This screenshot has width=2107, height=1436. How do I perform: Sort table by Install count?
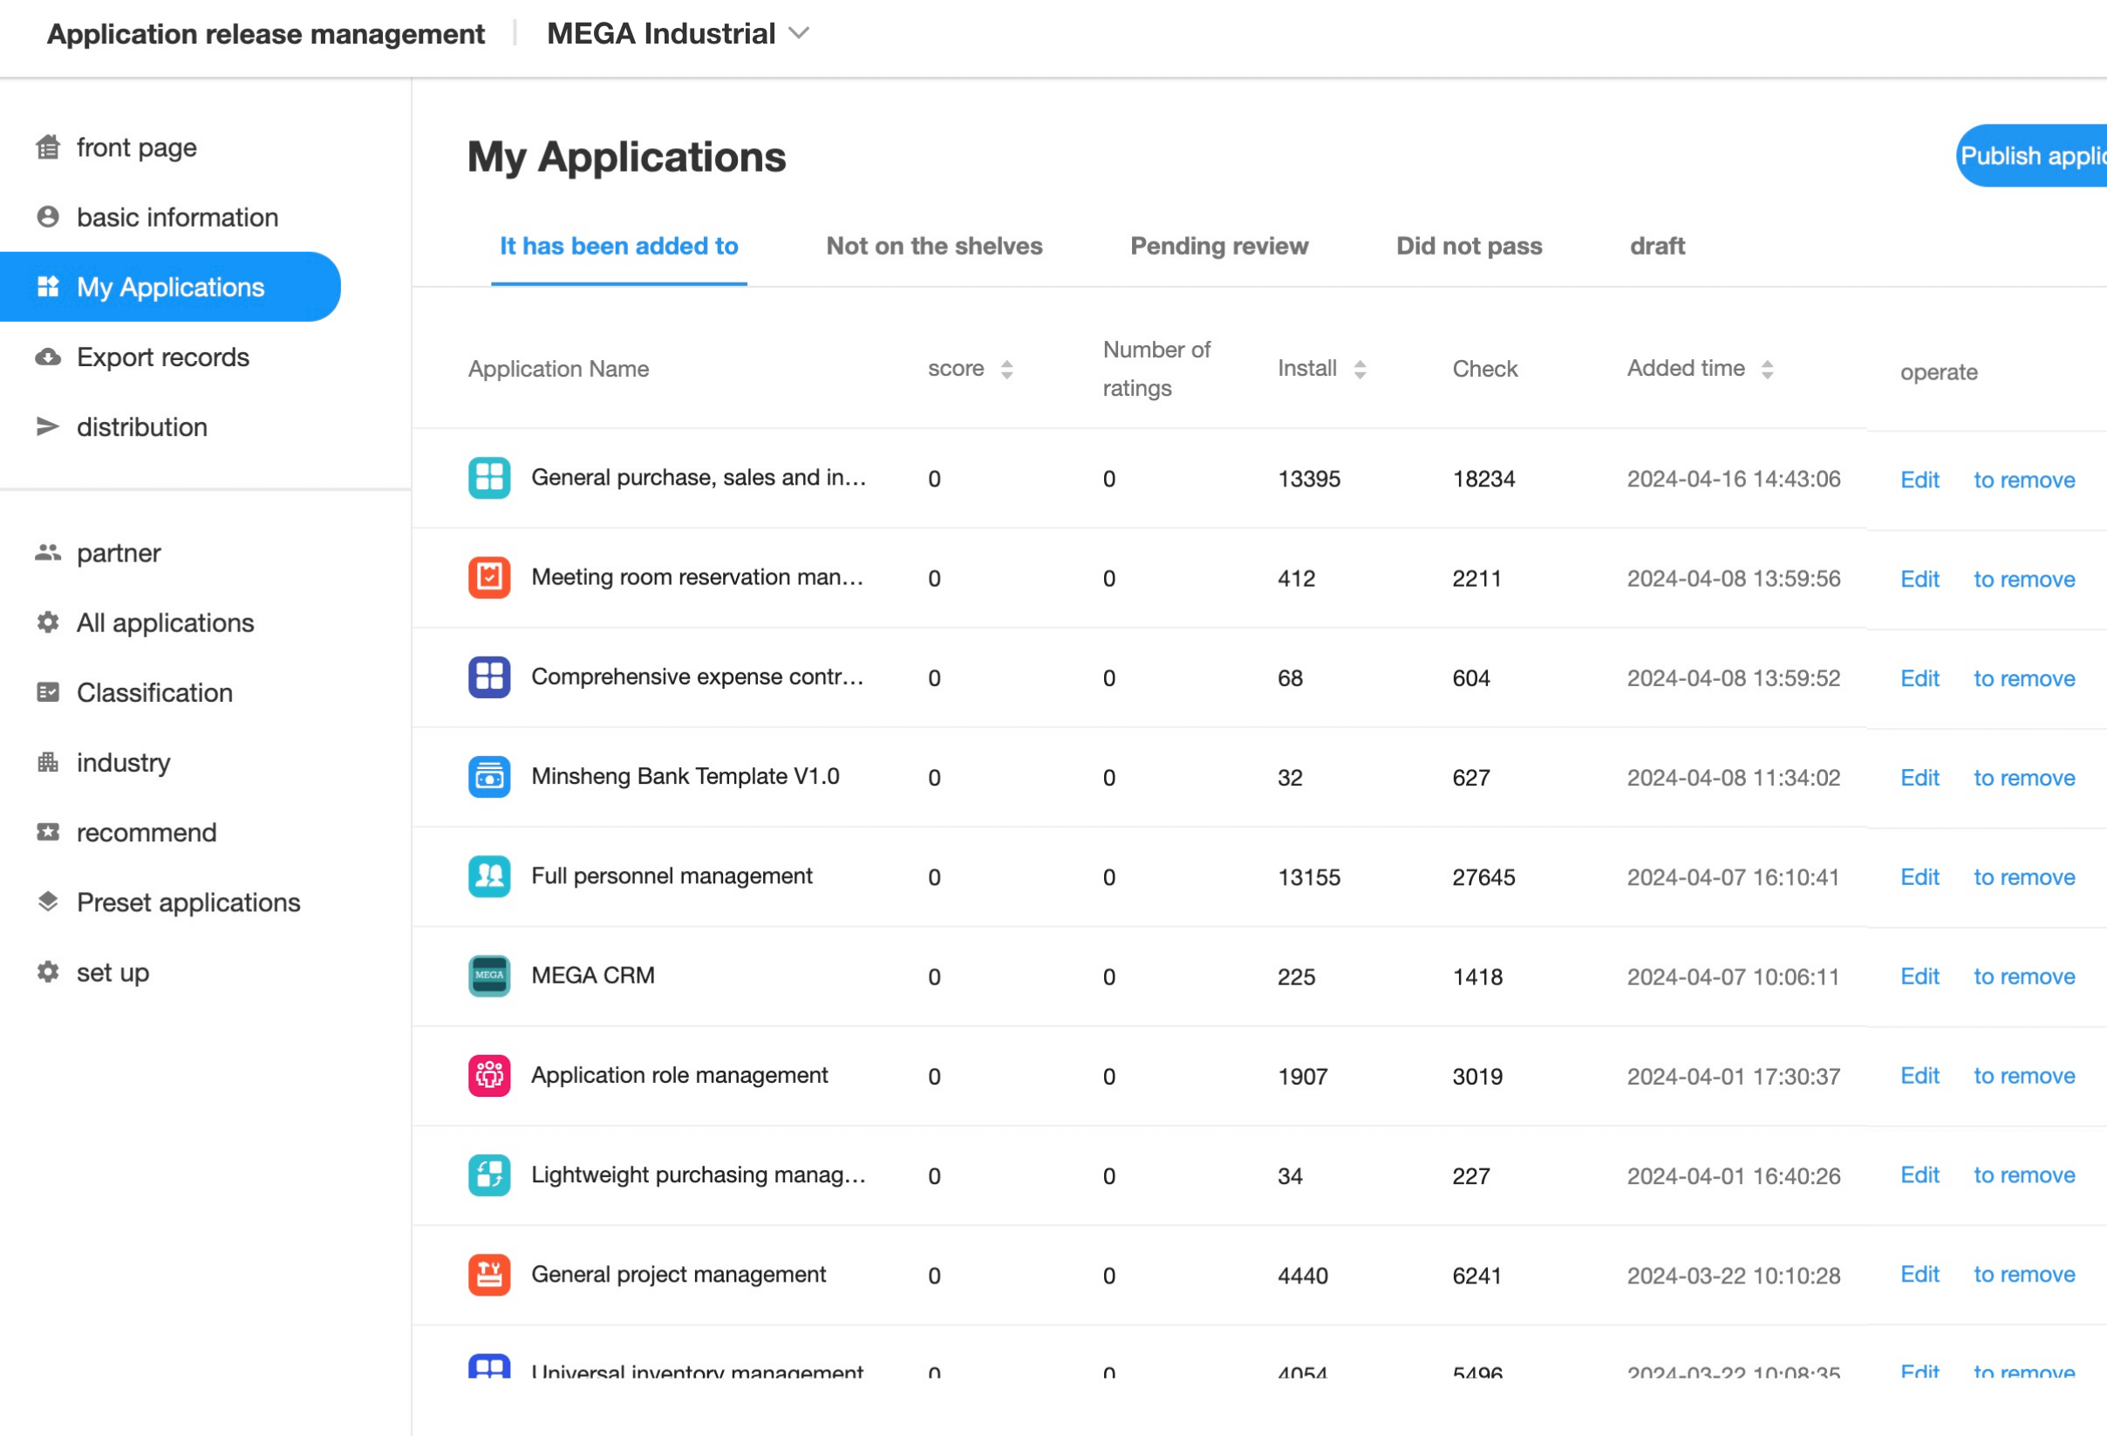(1359, 369)
